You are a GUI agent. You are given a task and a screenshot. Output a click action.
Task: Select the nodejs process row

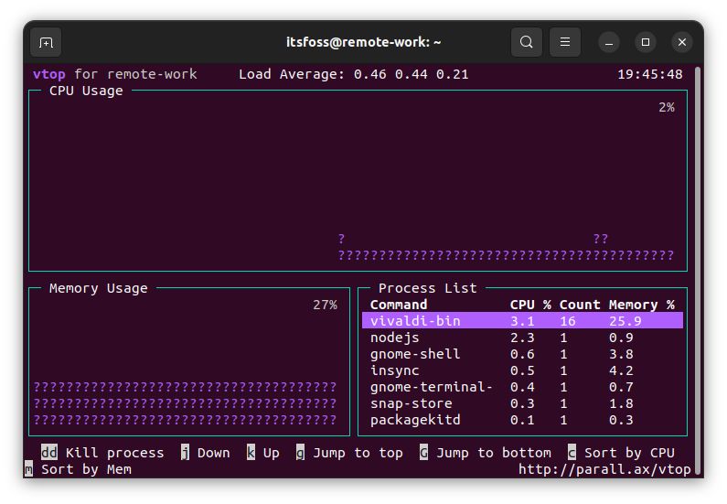(x=522, y=338)
